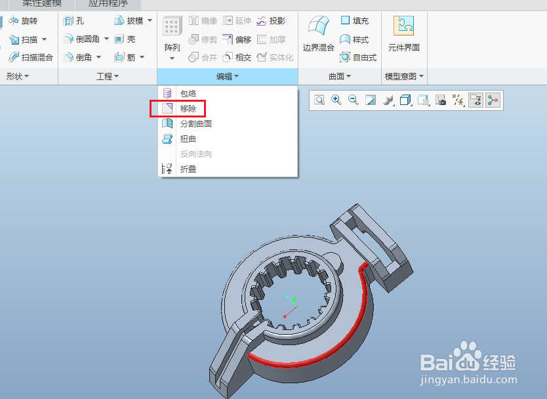Click the zoom out icon
Screen dimensions: 547x399
click(354, 100)
